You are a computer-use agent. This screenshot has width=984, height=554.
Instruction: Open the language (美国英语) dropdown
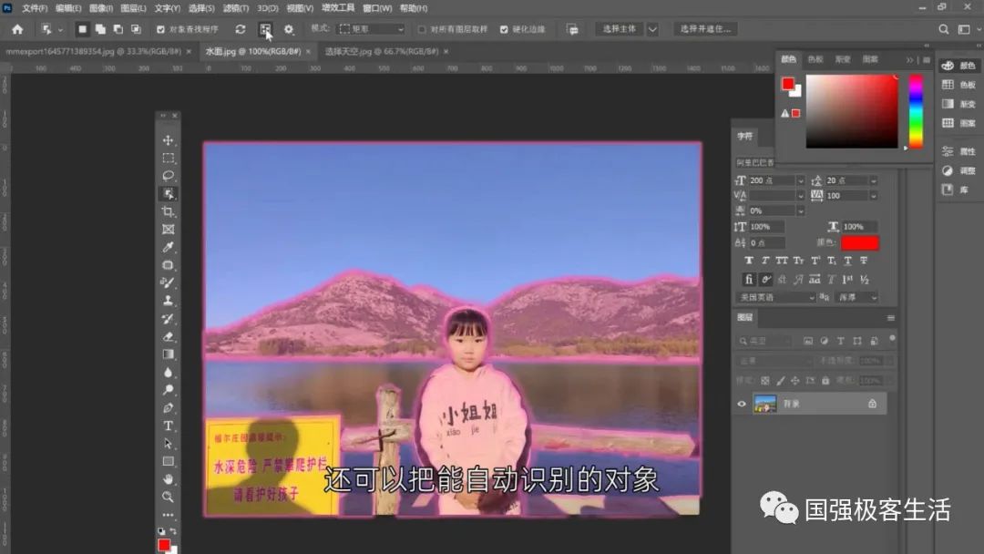[775, 297]
